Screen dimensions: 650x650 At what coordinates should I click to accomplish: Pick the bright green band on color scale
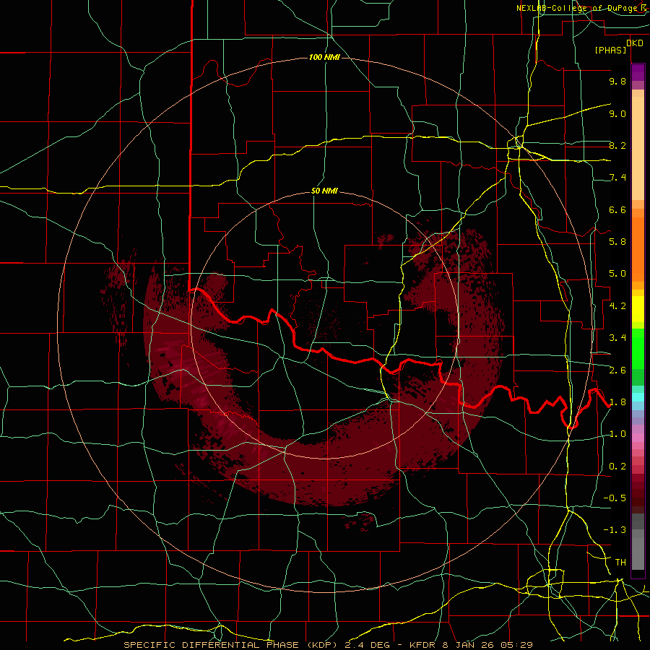(x=638, y=348)
